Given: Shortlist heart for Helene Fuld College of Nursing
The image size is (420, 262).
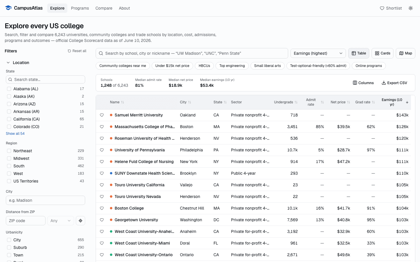Looking at the screenshot, I should [x=102, y=162].
